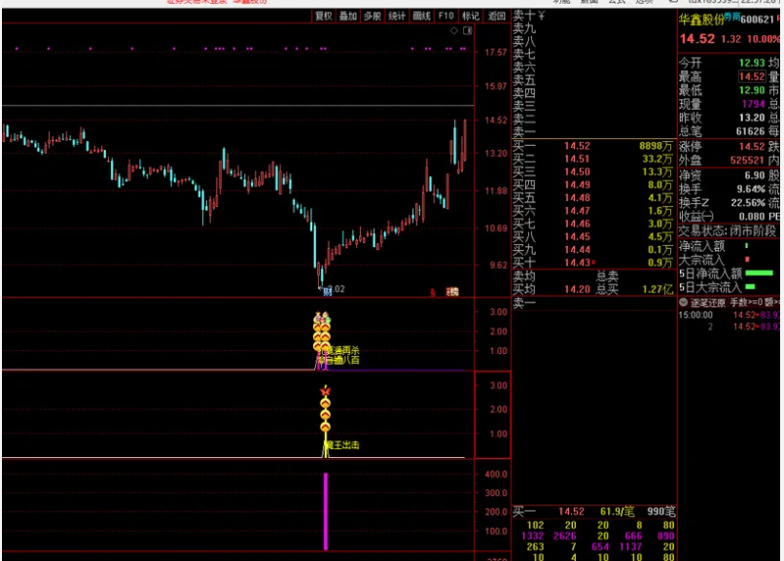Screen dimensions: 784x561
Task: Click the 券商 tag beside the stock name
Action: (732, 17)
